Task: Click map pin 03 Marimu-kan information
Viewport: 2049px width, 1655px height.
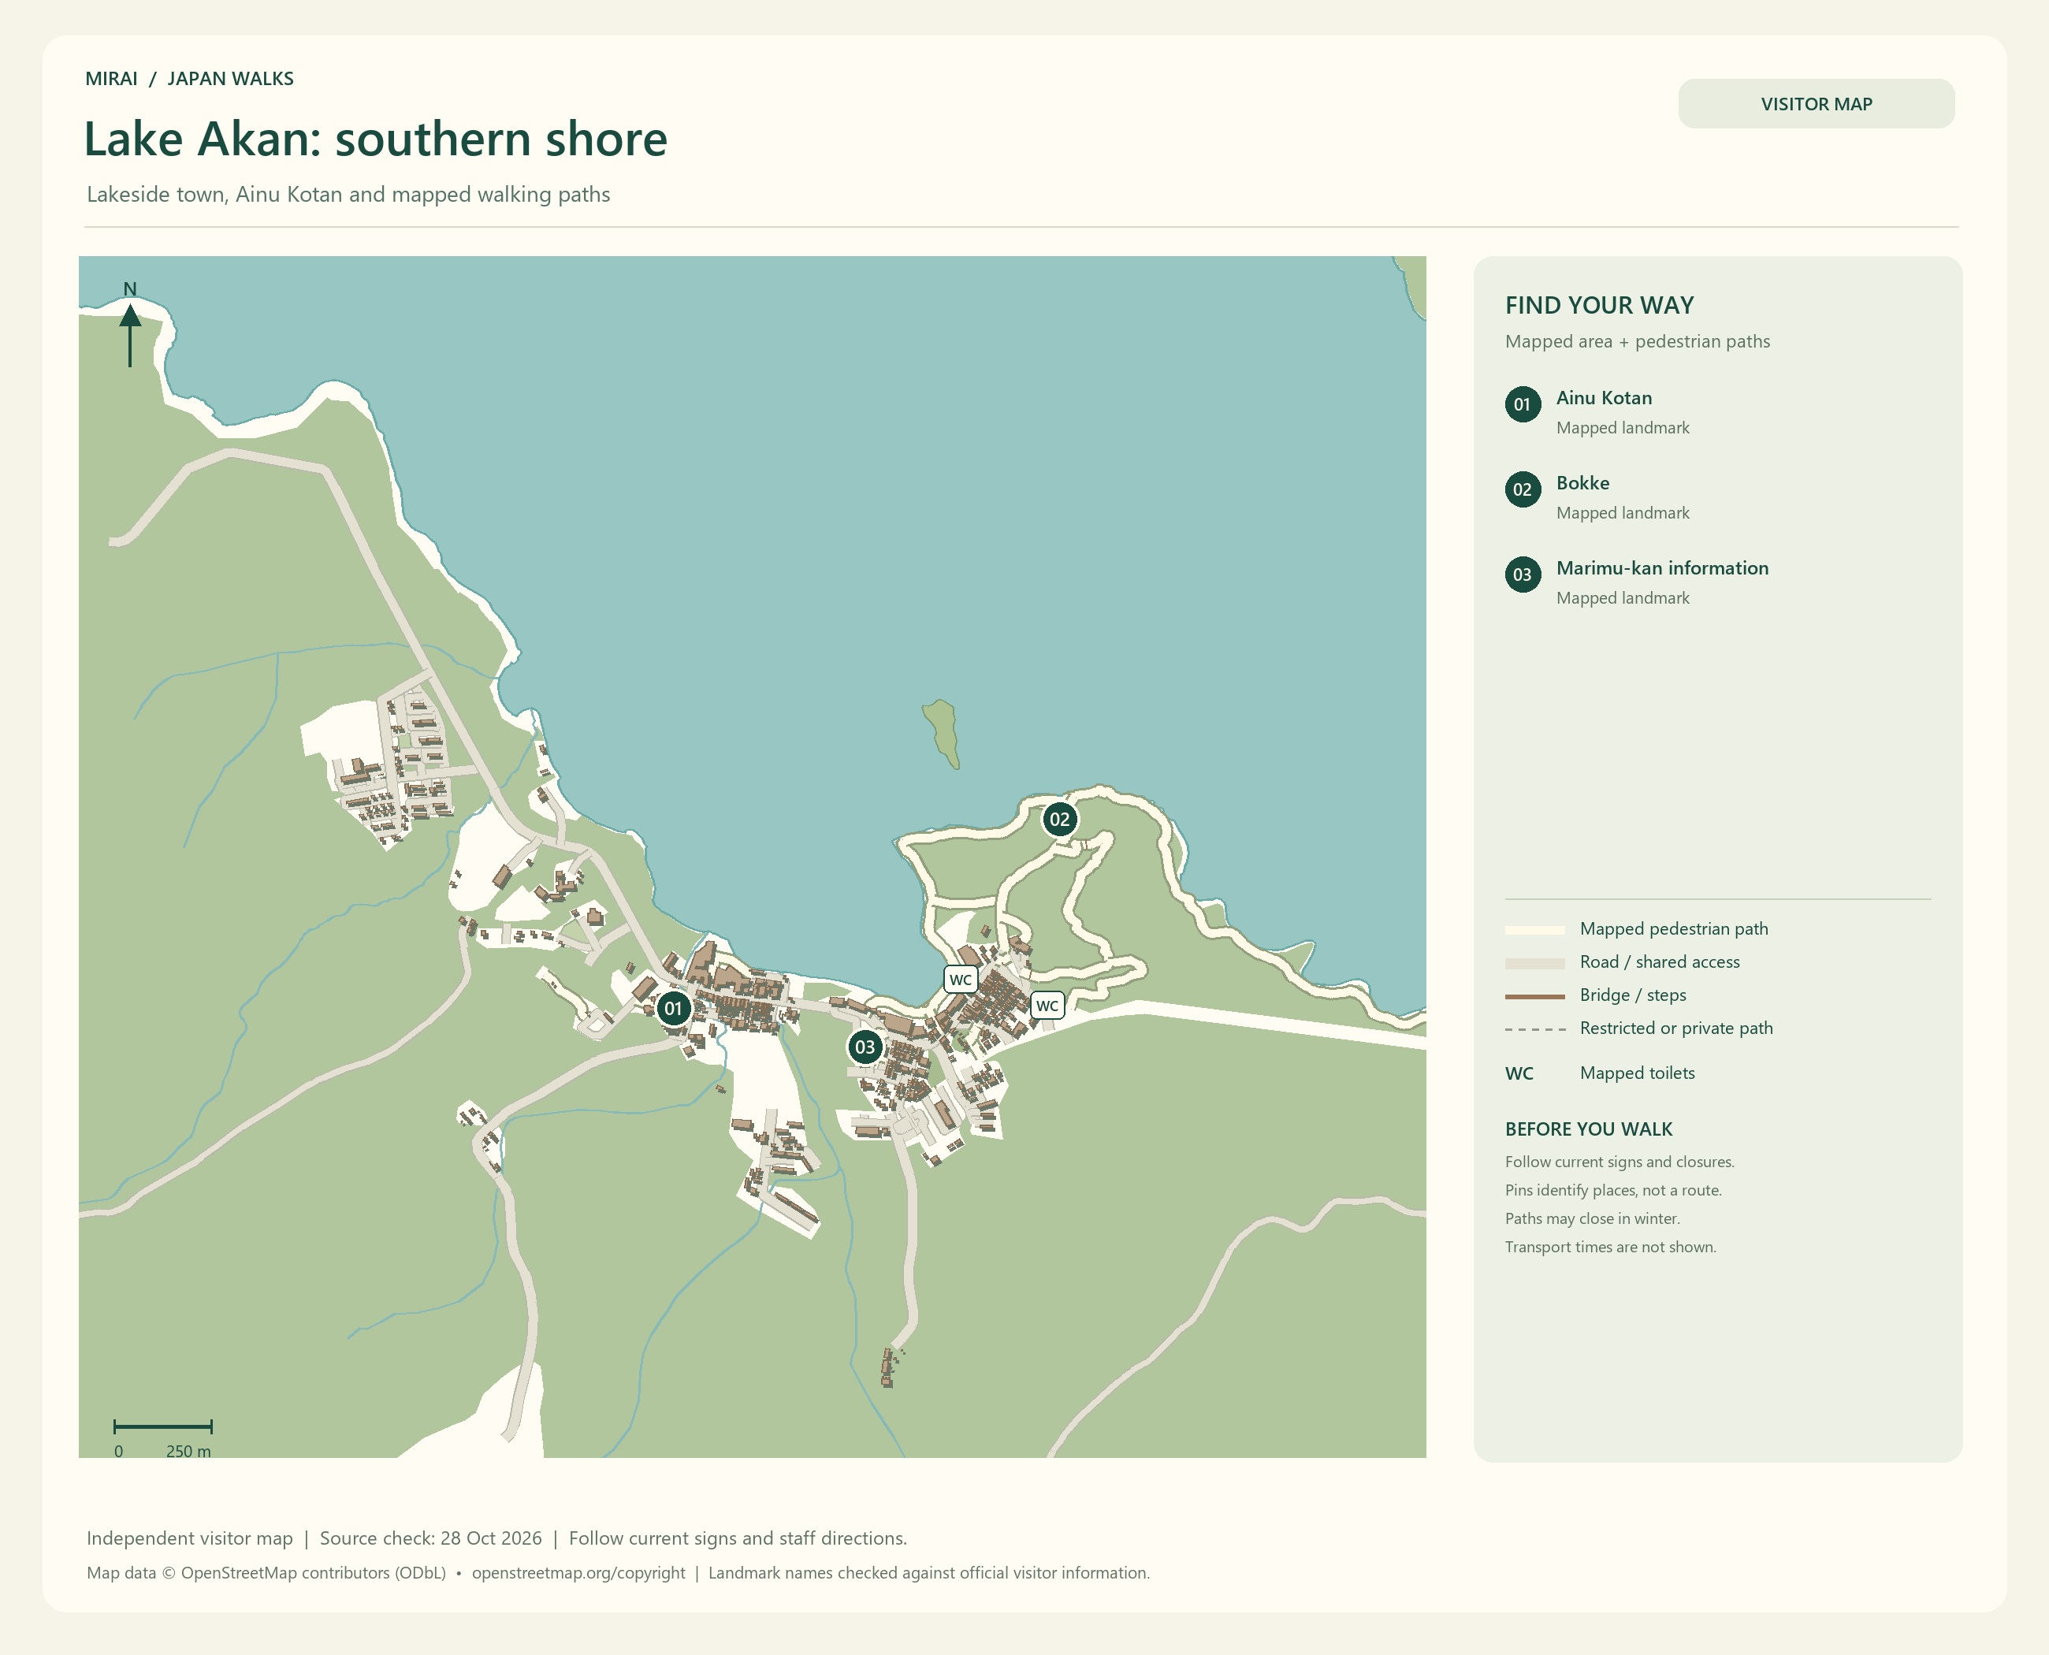Action: [x=865, y=1047]
